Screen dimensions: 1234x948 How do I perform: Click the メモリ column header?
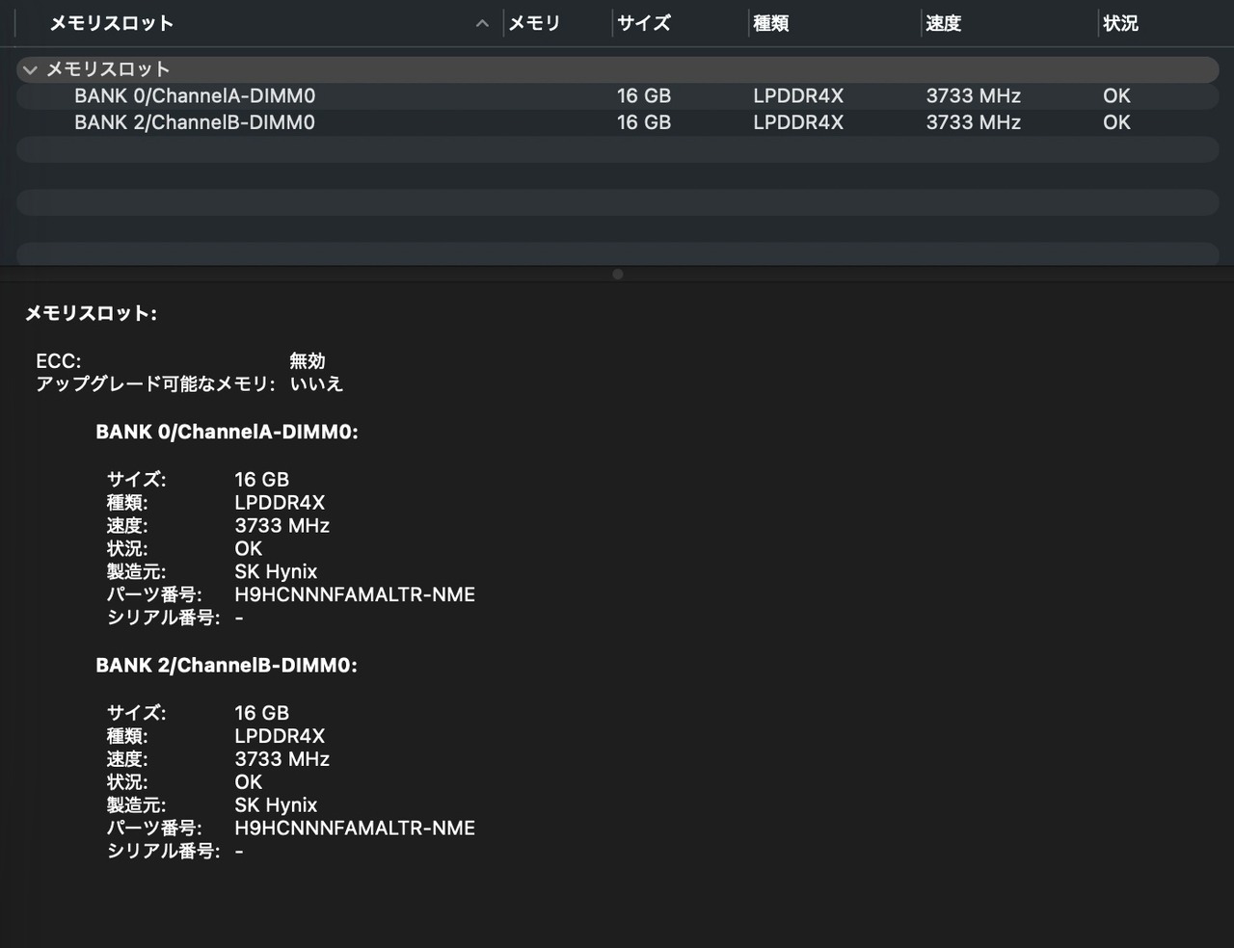[534, 23]
